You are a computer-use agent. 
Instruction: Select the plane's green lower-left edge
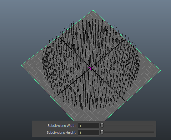click(47, 93)
